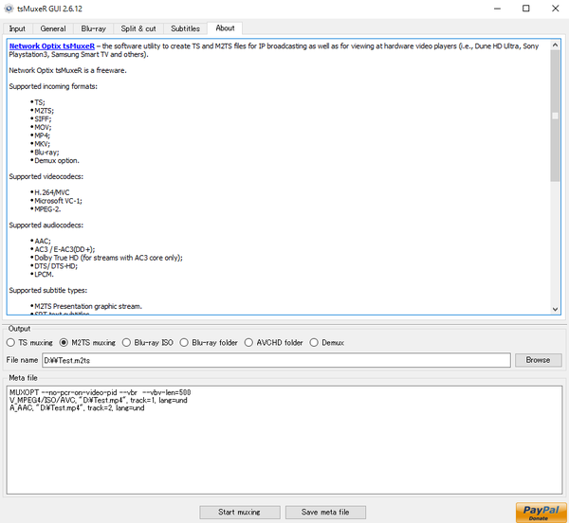Click the scroll down arrow in About text

pos(555,309)
